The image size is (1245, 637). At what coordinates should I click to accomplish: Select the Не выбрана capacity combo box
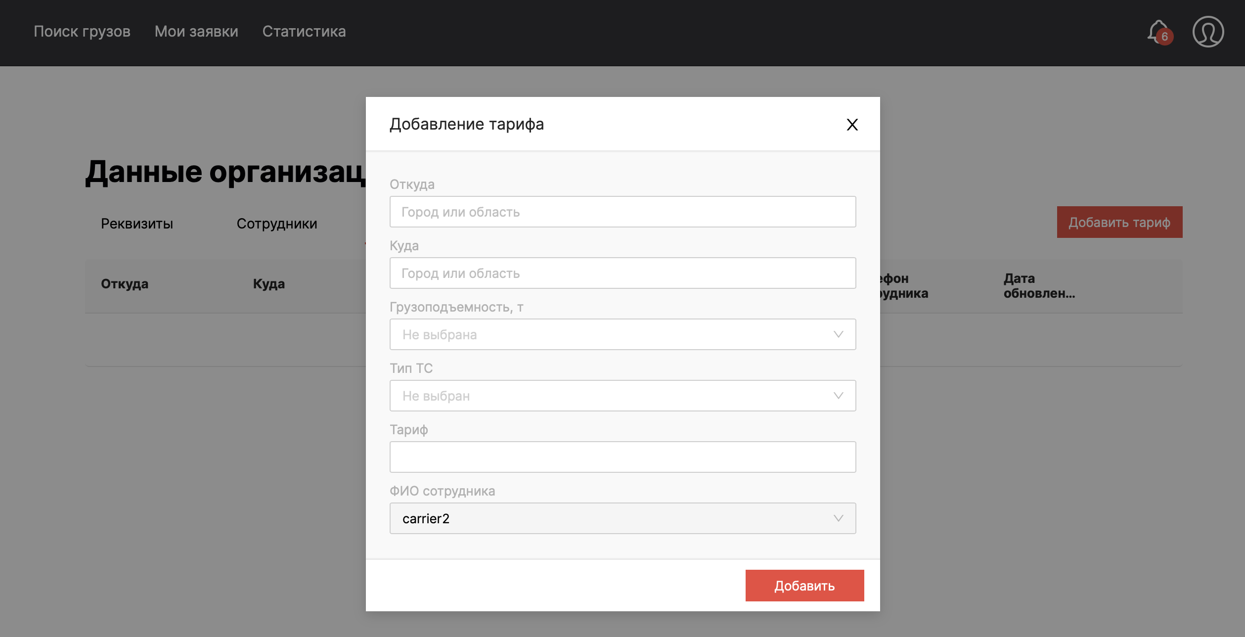point(613,334)
